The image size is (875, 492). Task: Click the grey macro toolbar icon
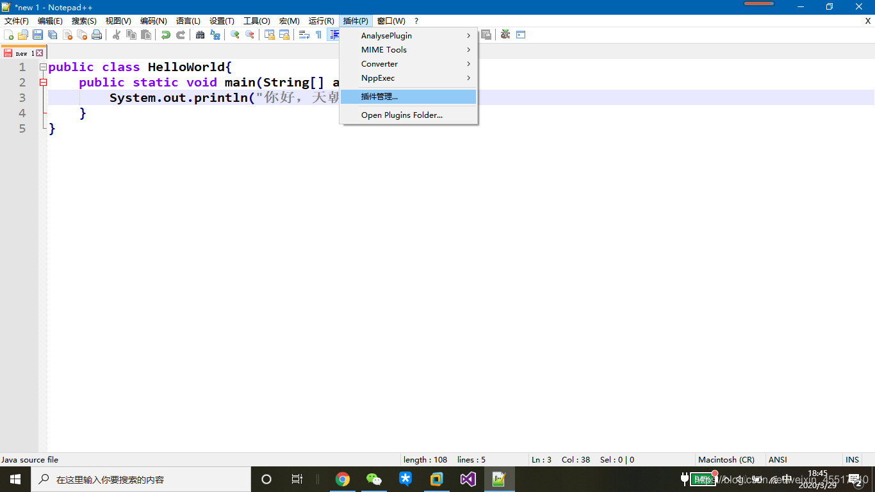point(486,35)
